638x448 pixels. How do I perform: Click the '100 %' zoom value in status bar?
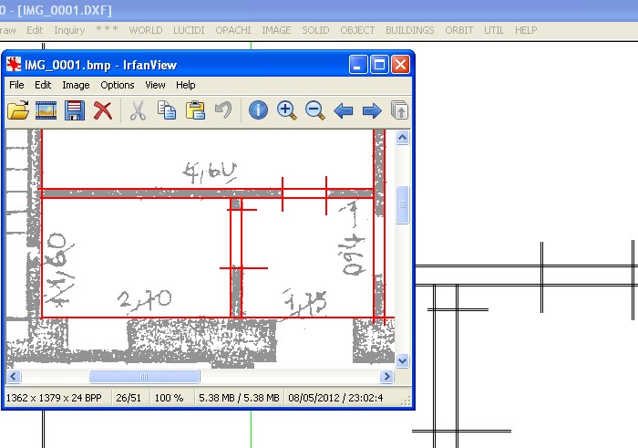pyautogui.click(x=169, y=398)
